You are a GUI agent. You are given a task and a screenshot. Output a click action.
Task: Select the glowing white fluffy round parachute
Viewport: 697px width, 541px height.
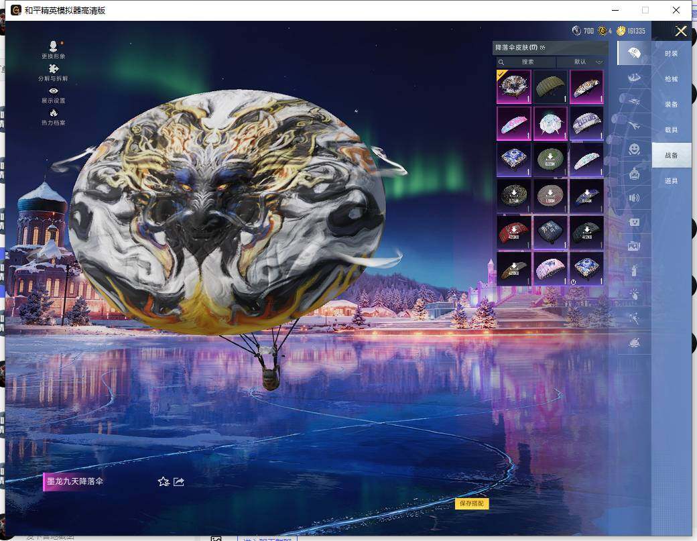[550, 123]
